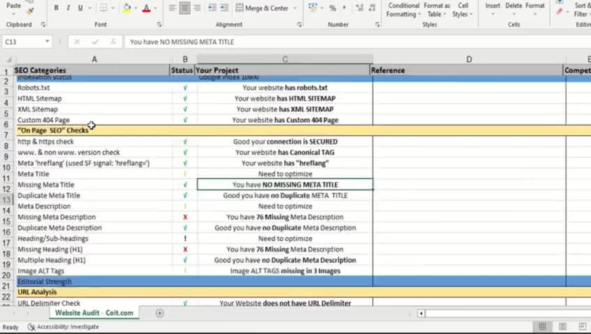The image size is (591, 334).
Task: Toggle Center alignment
Action: coord(184,8)
